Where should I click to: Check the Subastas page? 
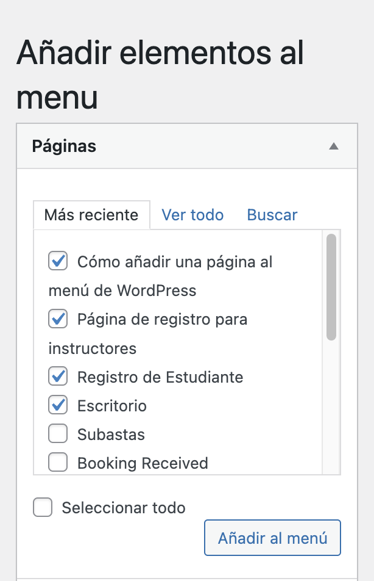tap(57, 433)
